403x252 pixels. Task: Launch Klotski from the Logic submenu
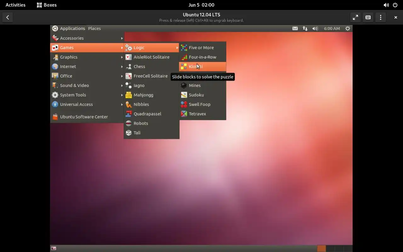pos(202,66)
